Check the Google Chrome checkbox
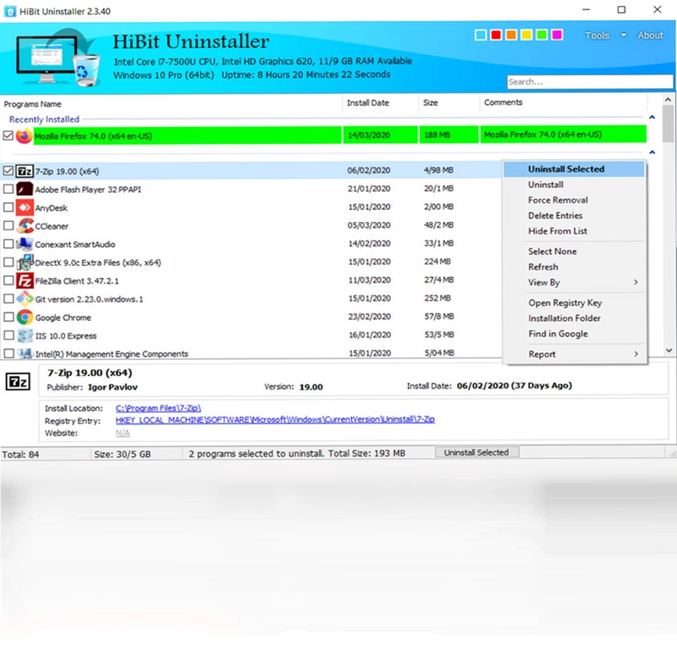This screenshot has height=653, width=677. tap(8, 318)
